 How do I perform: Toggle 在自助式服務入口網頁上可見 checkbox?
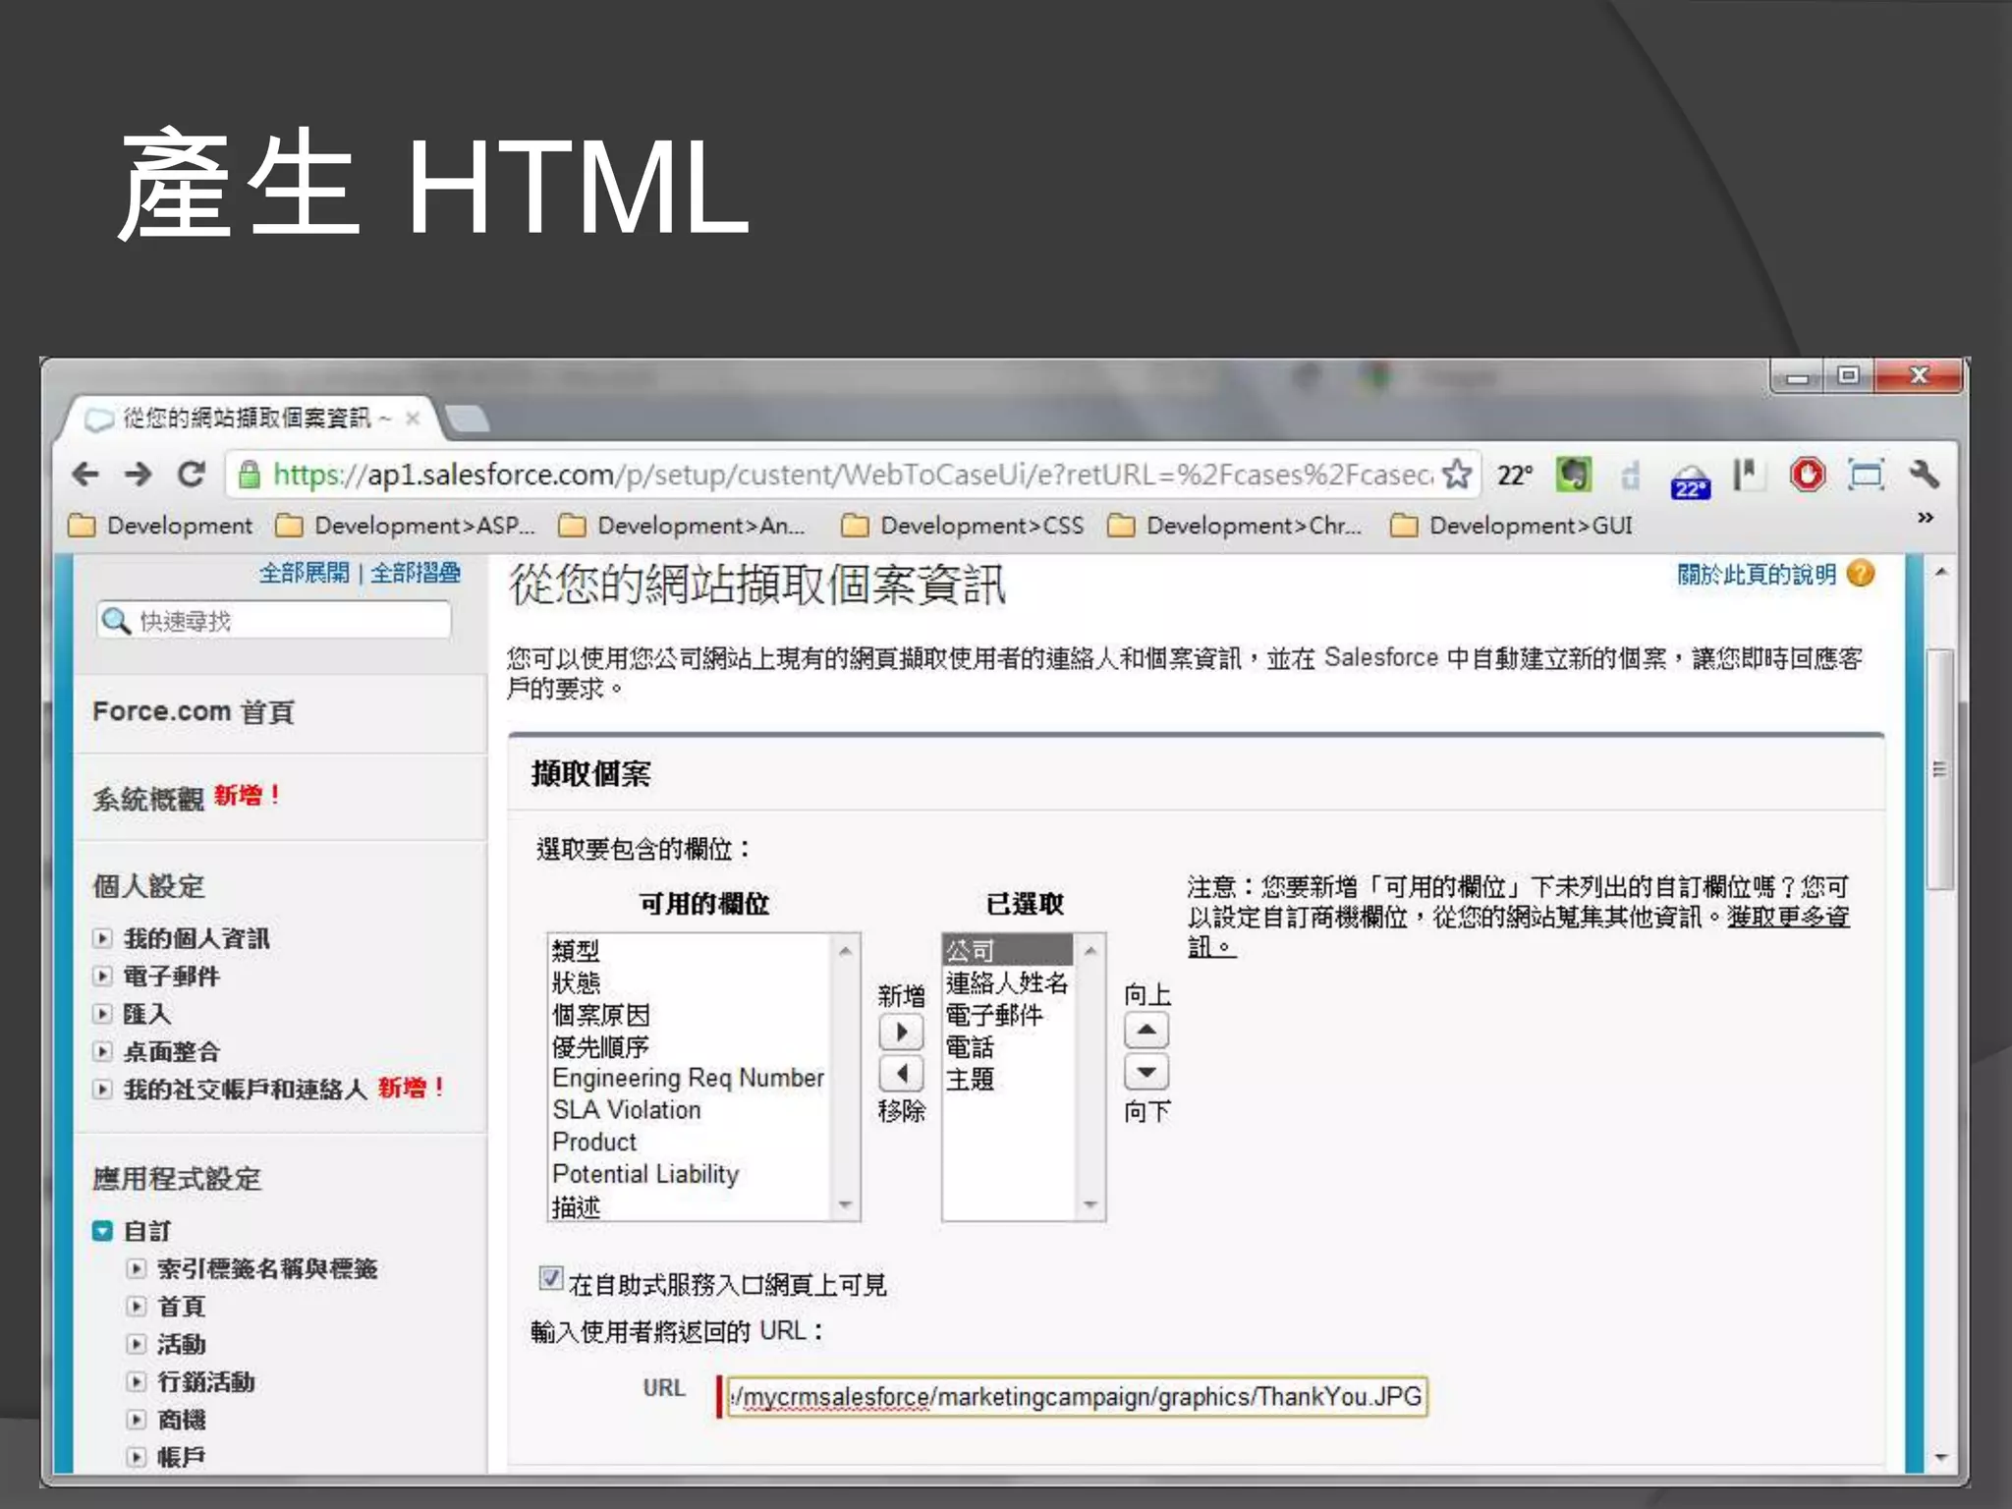click(x=551, y=1278)
